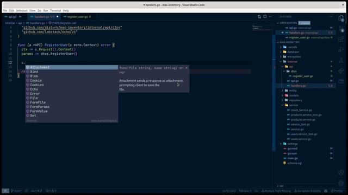Screen dimensions: 348x195
Task: Click the unsaved dot on the handlers.go tab
Action: pyautogui.click(x=58, y=17)
